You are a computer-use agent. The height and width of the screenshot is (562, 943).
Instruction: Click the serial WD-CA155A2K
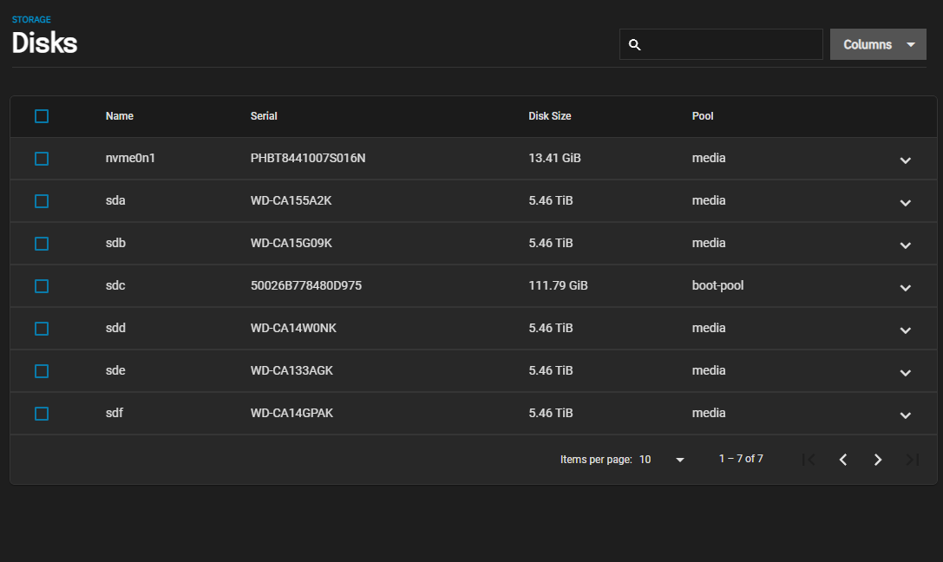291,200
